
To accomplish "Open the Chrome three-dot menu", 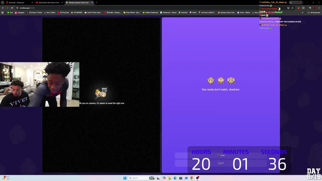I will coord(319,8).
